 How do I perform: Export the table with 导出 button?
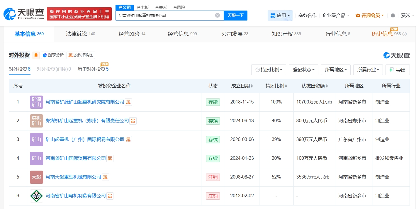tap(398, 70)
